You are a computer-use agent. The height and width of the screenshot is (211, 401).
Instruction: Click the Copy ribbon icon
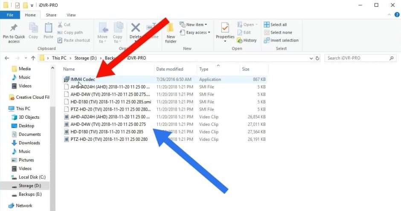click(33, 28)
